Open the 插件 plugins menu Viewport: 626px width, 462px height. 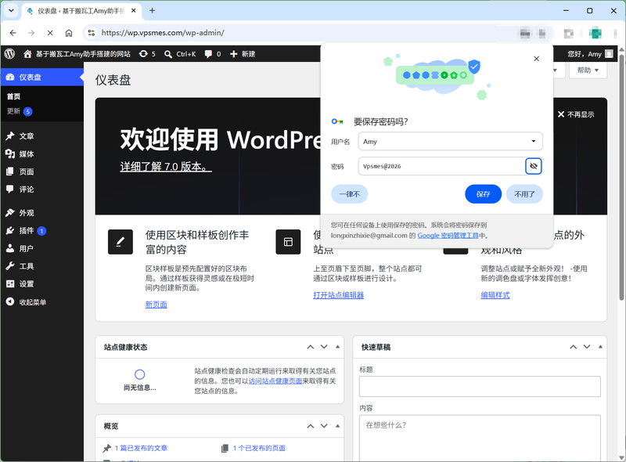[42, 230]
